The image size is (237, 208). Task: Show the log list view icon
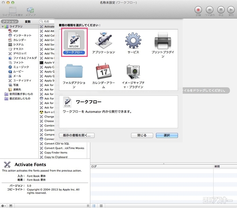tap(94, 206)
